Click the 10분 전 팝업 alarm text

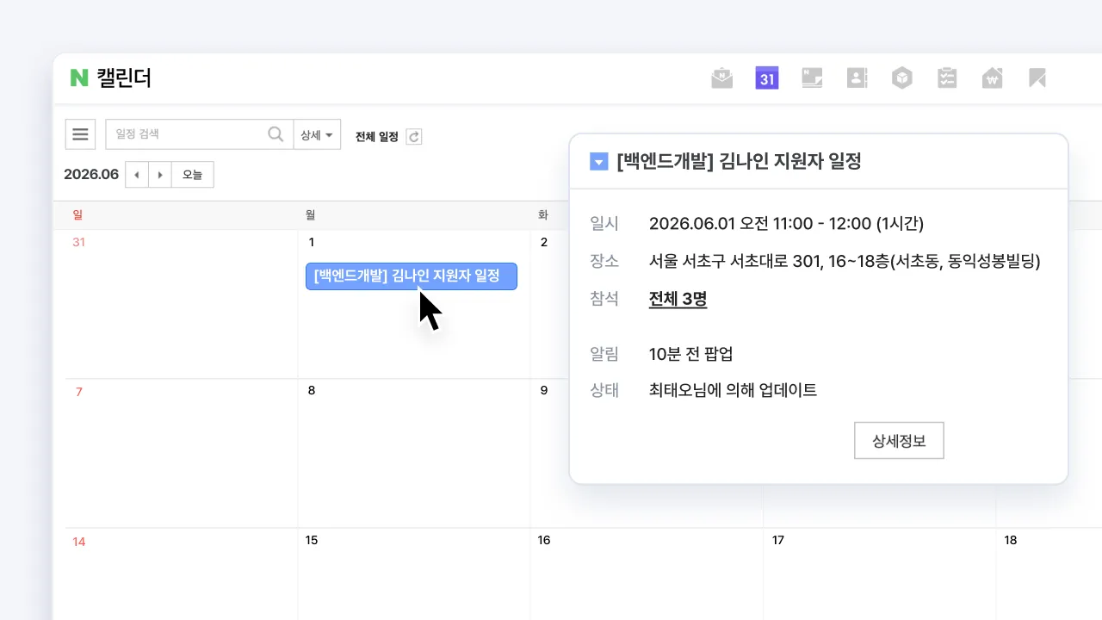pos(691,354)
